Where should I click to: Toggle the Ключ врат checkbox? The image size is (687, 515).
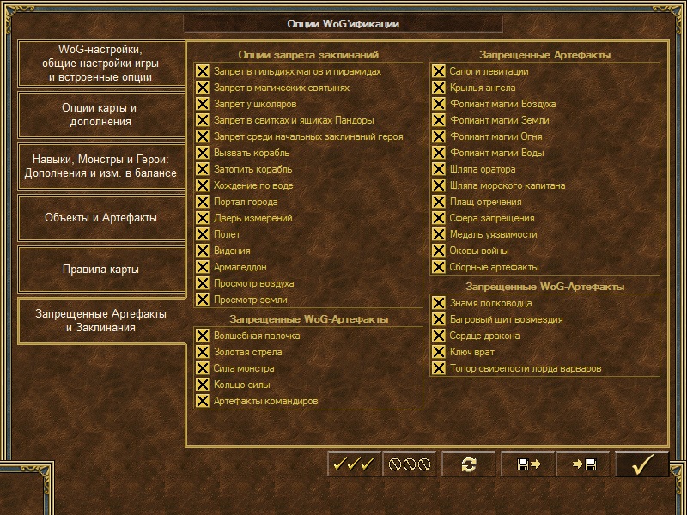coord(439,352)
